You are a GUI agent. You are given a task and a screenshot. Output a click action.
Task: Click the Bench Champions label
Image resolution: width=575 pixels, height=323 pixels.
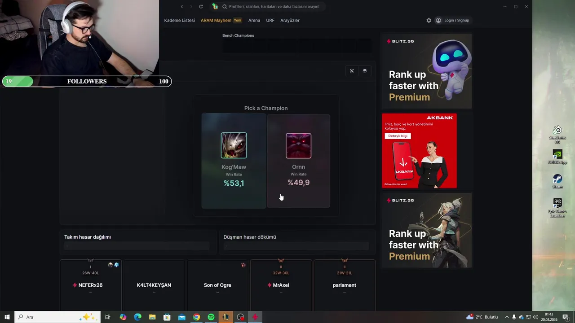238,35
